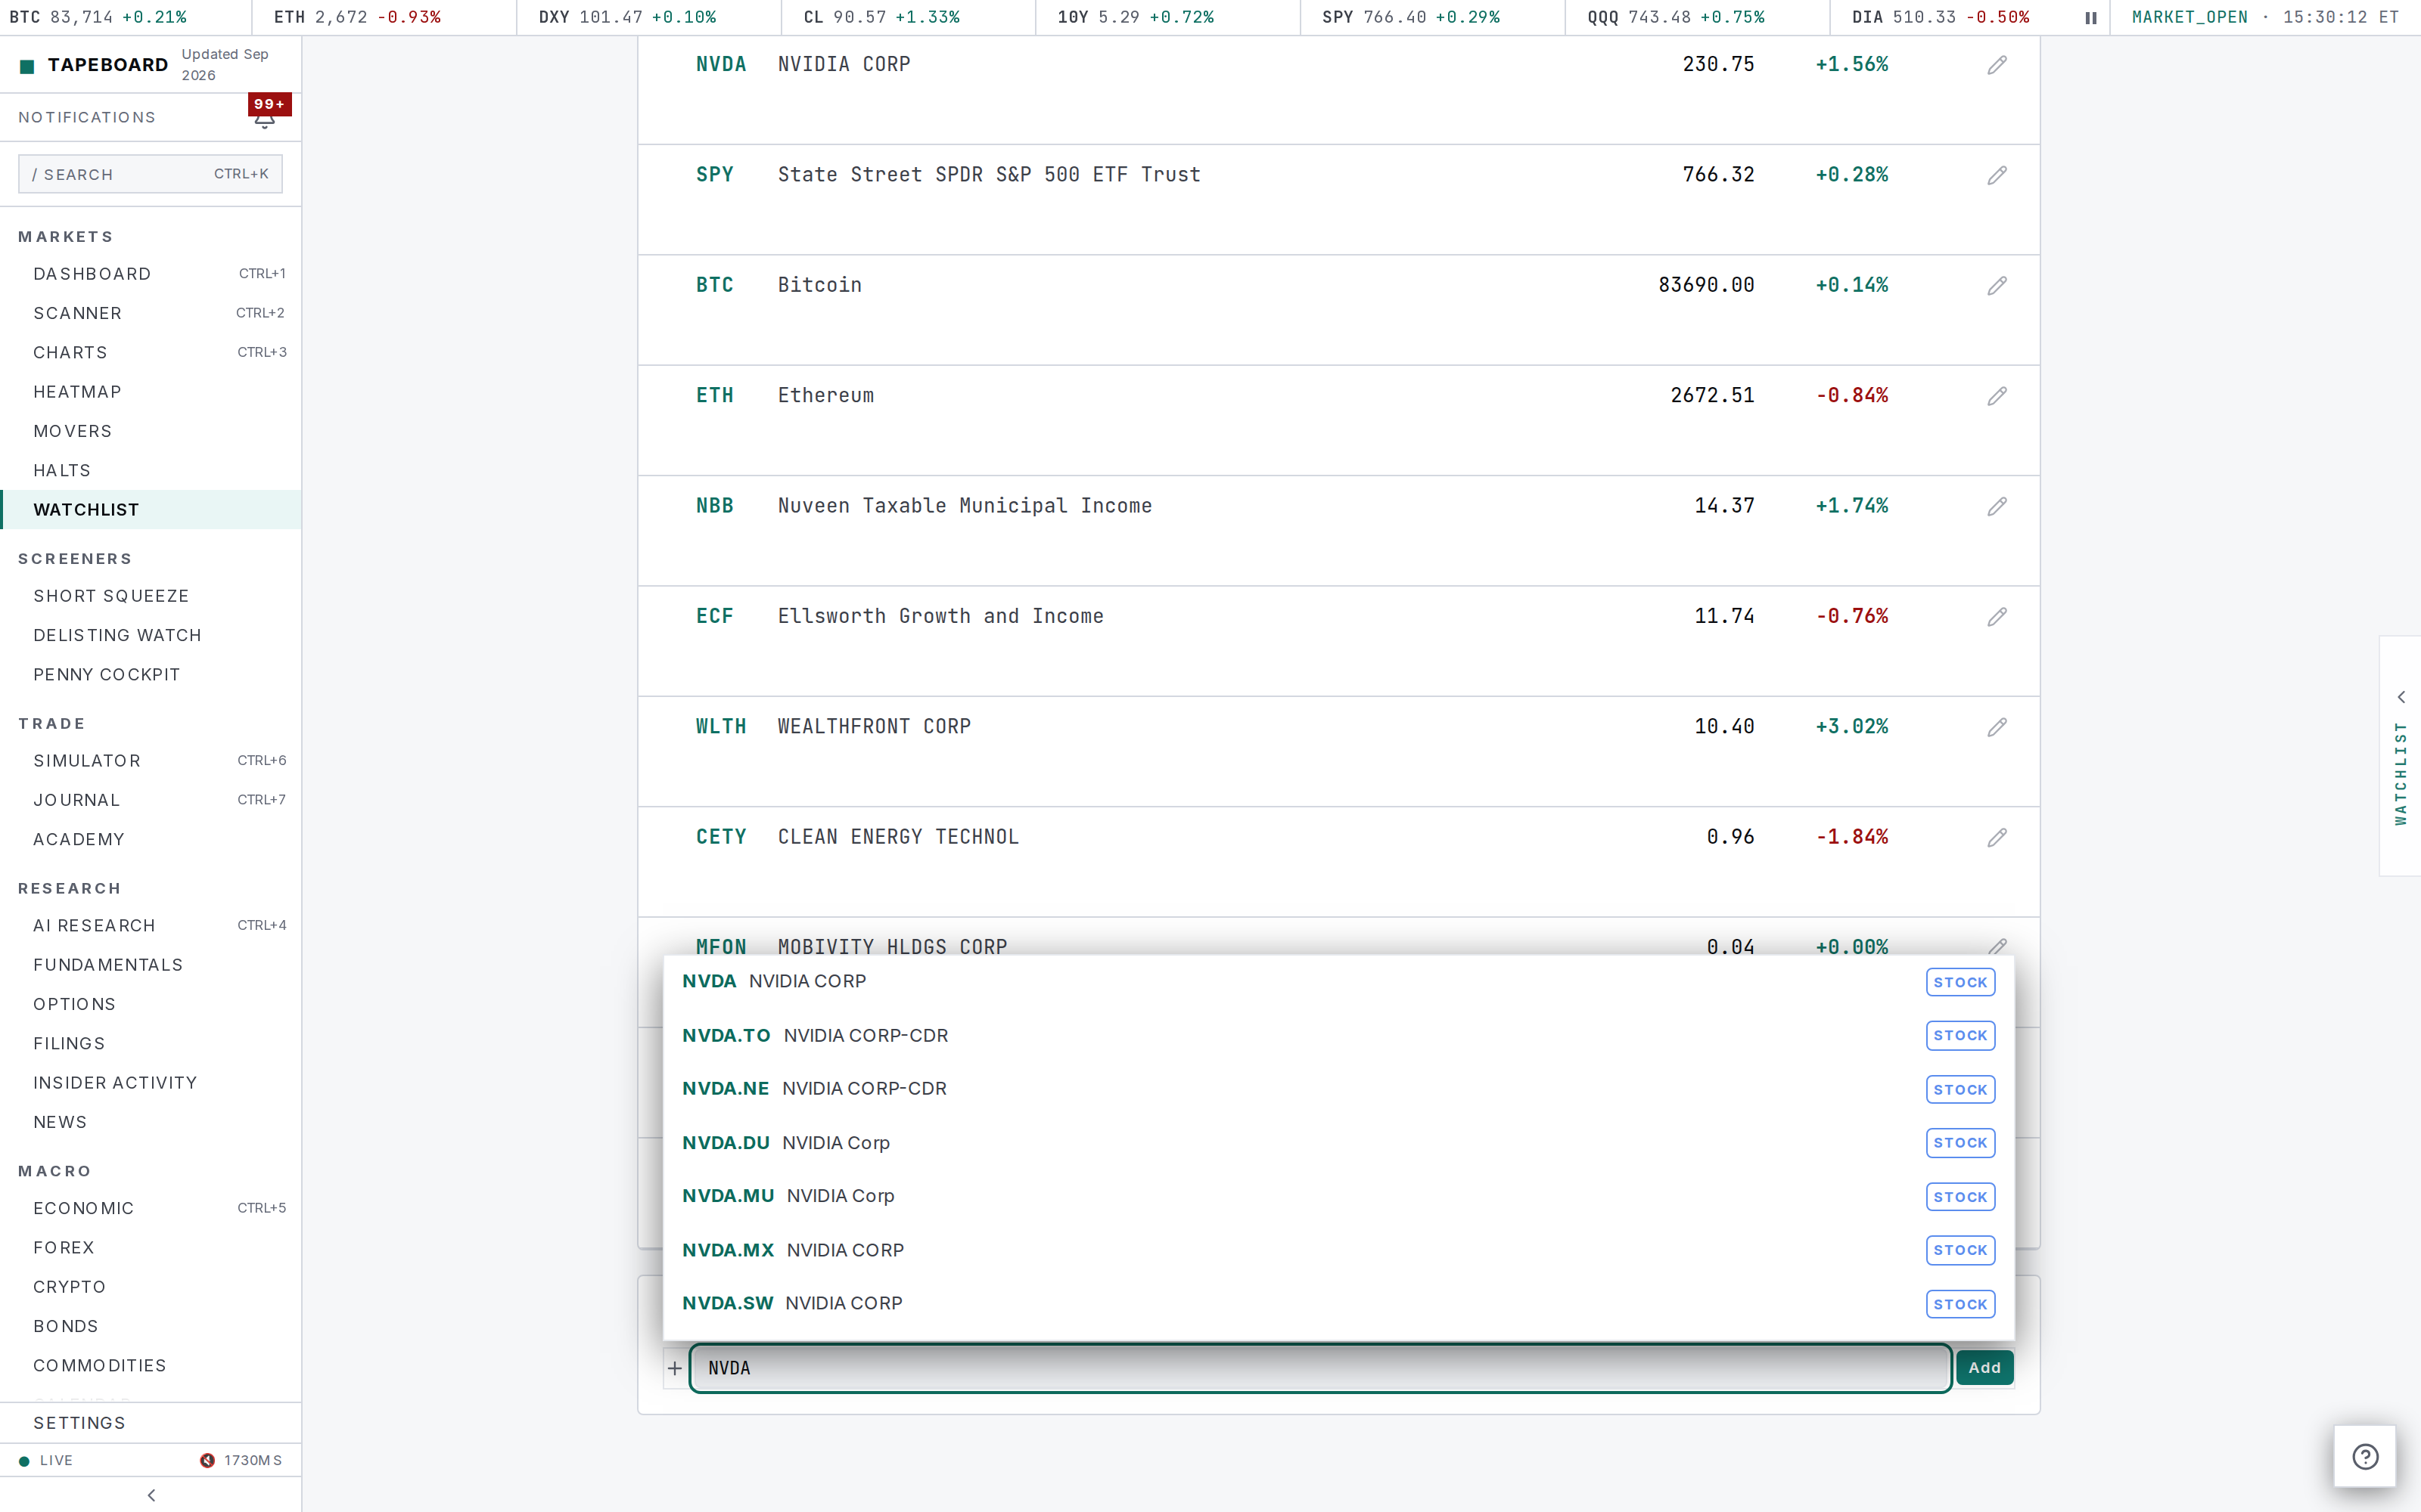Image resolution: width=2421 pixels, height=1512 pixels.
Task: Open the Simulator under Trade
Action: [151, 761]
